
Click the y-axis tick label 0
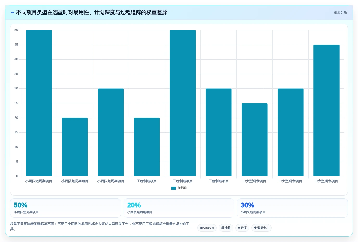tap(17, 176)
